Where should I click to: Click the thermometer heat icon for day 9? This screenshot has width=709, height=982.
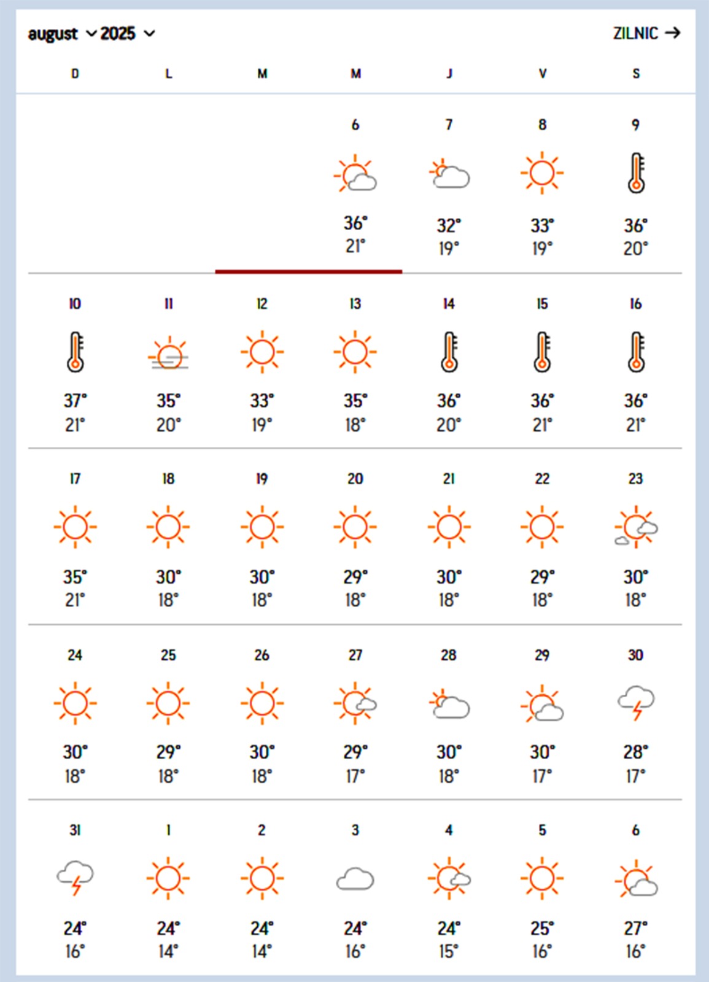(636, 173)
